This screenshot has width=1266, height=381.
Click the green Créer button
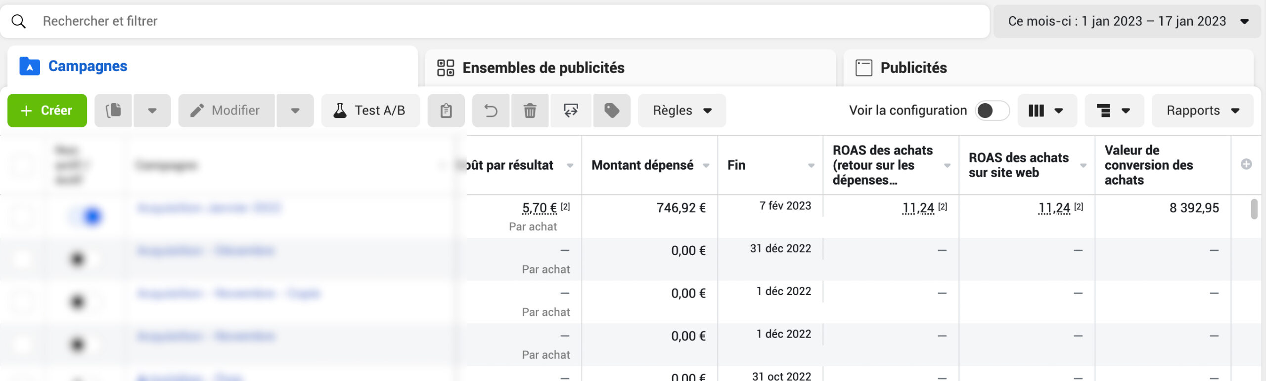(x=47, y=111)
